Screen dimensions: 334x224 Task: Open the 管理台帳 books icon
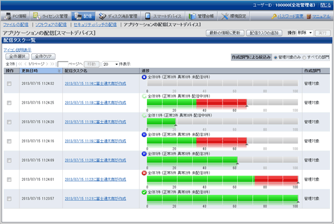[x=192, y=16]
